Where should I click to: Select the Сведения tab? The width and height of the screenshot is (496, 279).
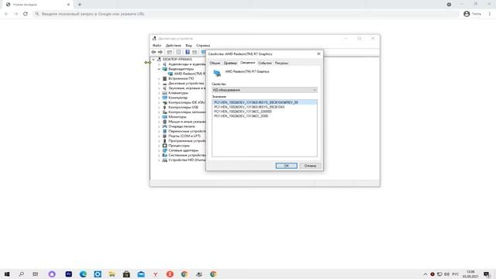pyautogui.click(x=247, y=63)
